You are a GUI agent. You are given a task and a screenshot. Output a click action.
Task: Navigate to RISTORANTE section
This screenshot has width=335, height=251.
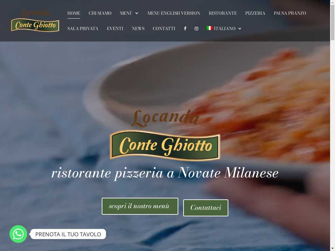222,13
